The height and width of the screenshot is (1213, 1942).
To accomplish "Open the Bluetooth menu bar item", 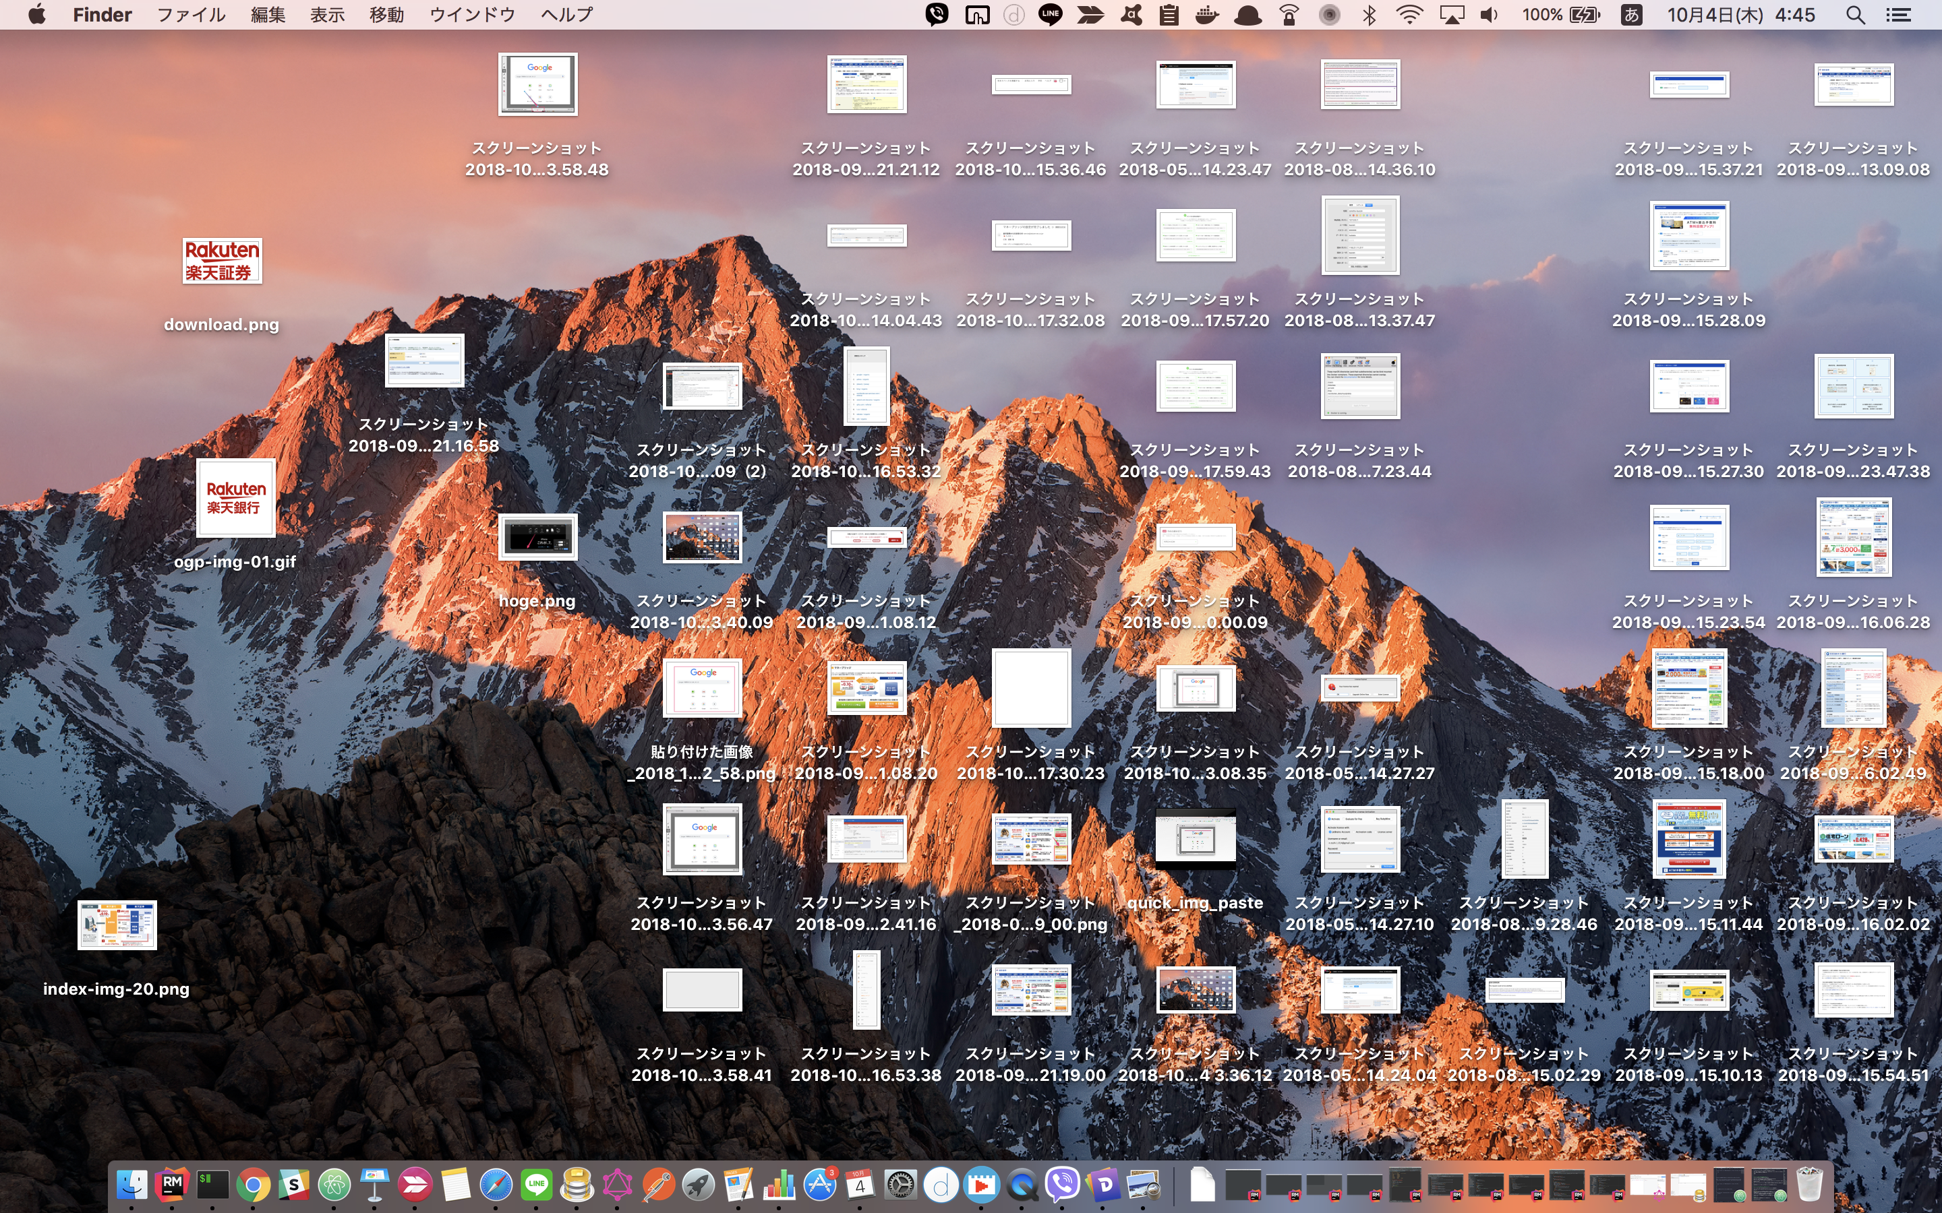I will click(x=1370, y=14).
